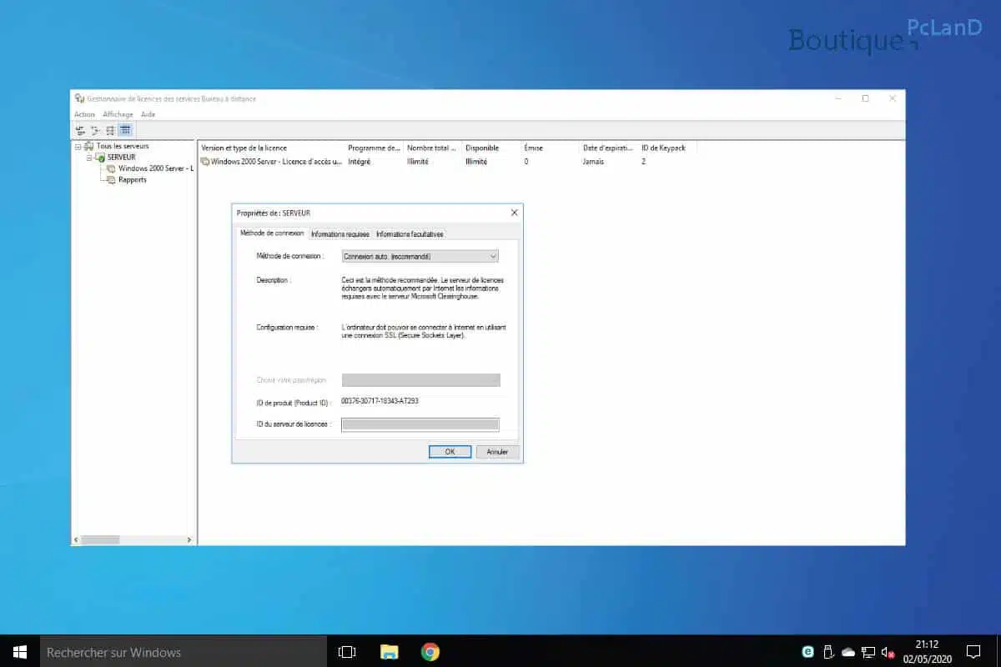This screenshot has width=1001, height=667.
Task: Open the Méthode de connexion dropdown
Action: 420,256
